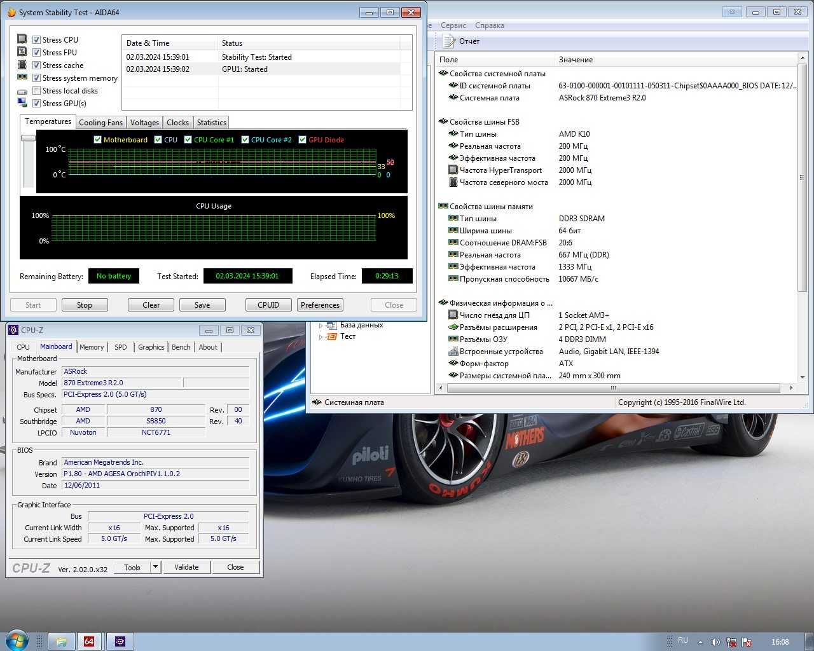Click the Отчёт report icon
The width and height of the screenshot is (814, 651).
pos(448,41)
